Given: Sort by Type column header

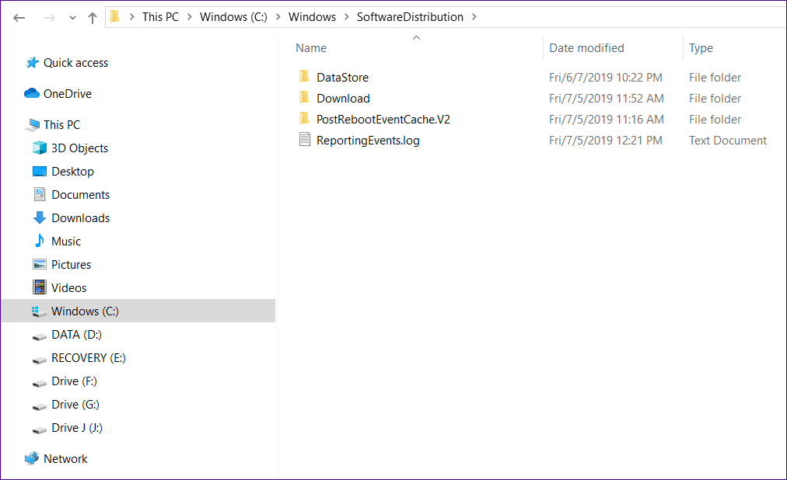Looking at the screenshot, I should (701, 48).
